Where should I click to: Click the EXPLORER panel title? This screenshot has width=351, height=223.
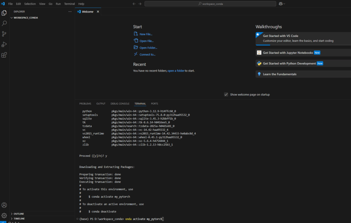click(19, 12)
